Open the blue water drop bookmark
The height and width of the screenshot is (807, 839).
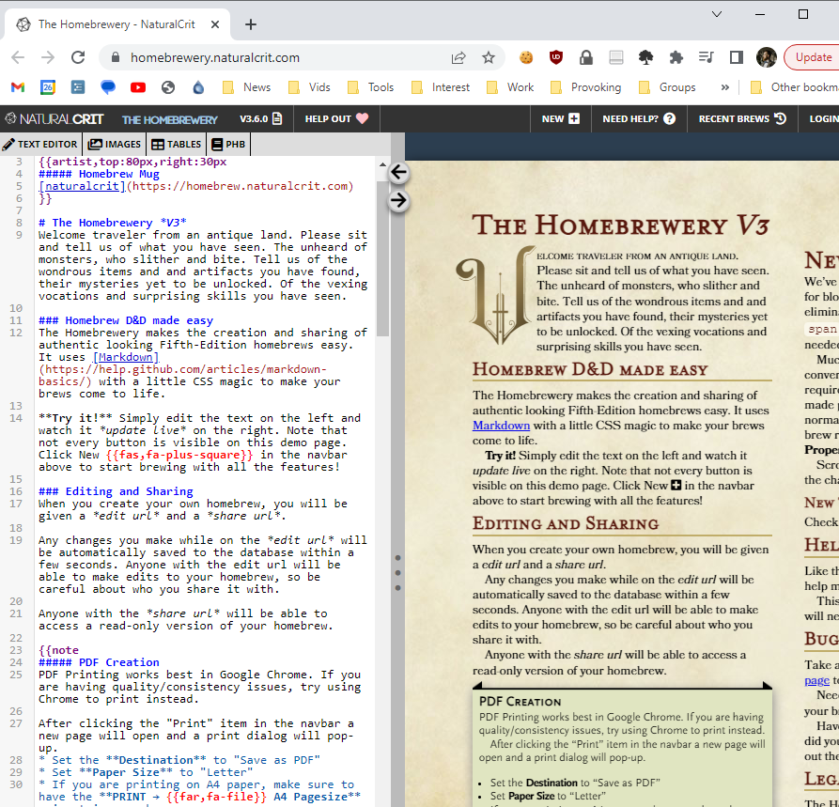(x=198, y=87)
